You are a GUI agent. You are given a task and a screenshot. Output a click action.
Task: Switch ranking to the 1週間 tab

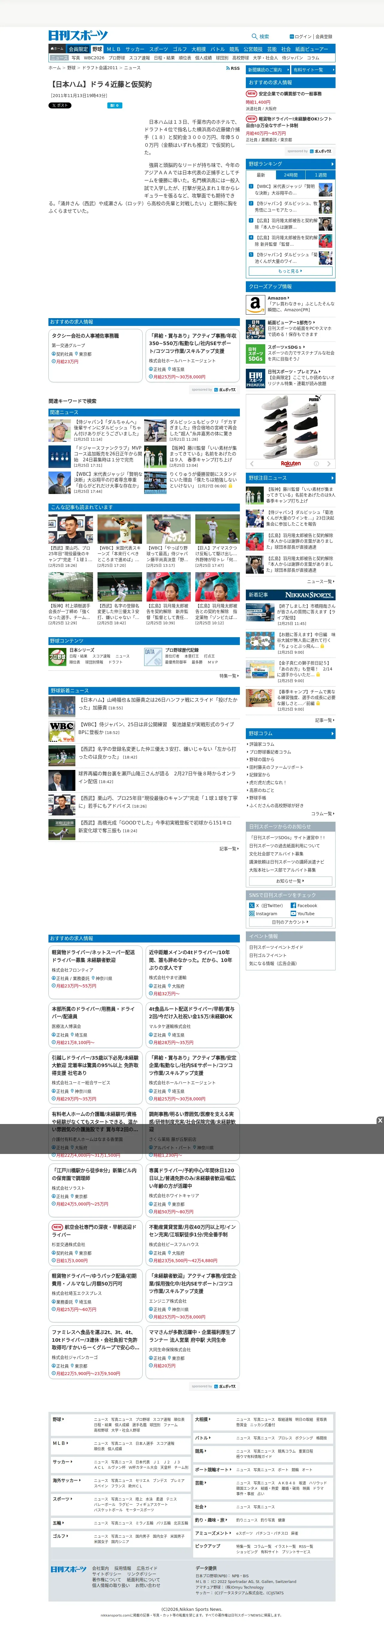point(320,175)
